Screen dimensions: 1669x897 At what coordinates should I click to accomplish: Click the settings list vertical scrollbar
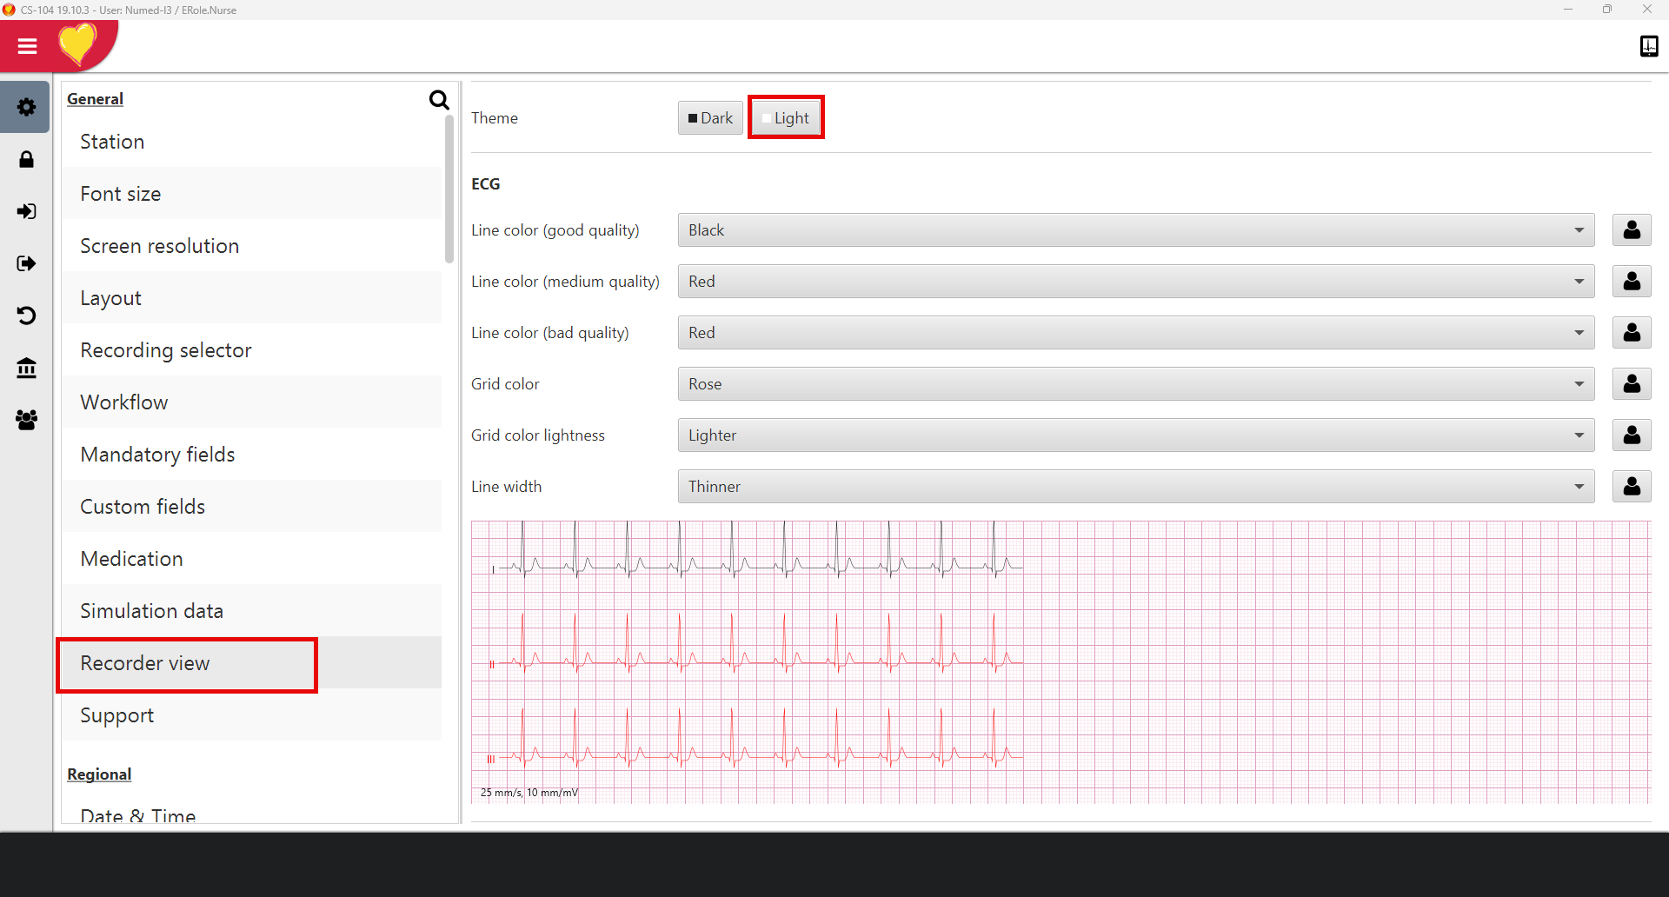click(x=449, y=191)
